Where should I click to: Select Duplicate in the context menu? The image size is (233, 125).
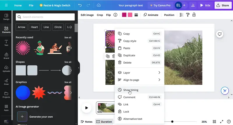(x=129, y=55)
